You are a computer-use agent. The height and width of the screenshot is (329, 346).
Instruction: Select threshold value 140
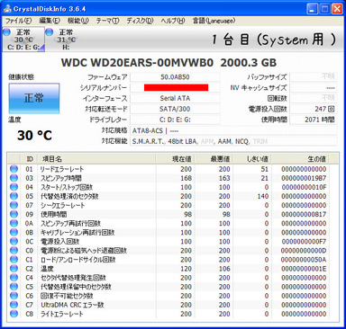tap(263, 196)
